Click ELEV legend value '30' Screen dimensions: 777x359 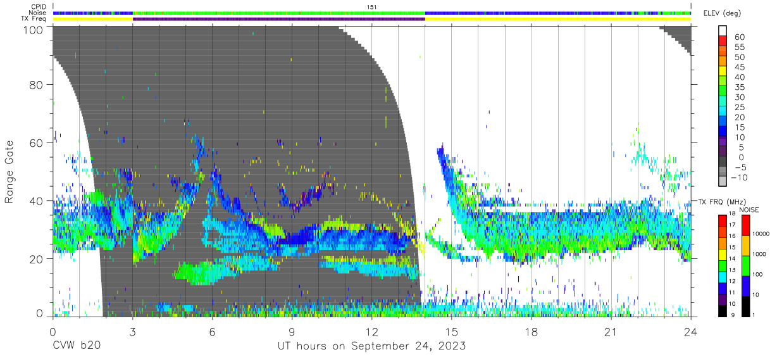(739, 97)
